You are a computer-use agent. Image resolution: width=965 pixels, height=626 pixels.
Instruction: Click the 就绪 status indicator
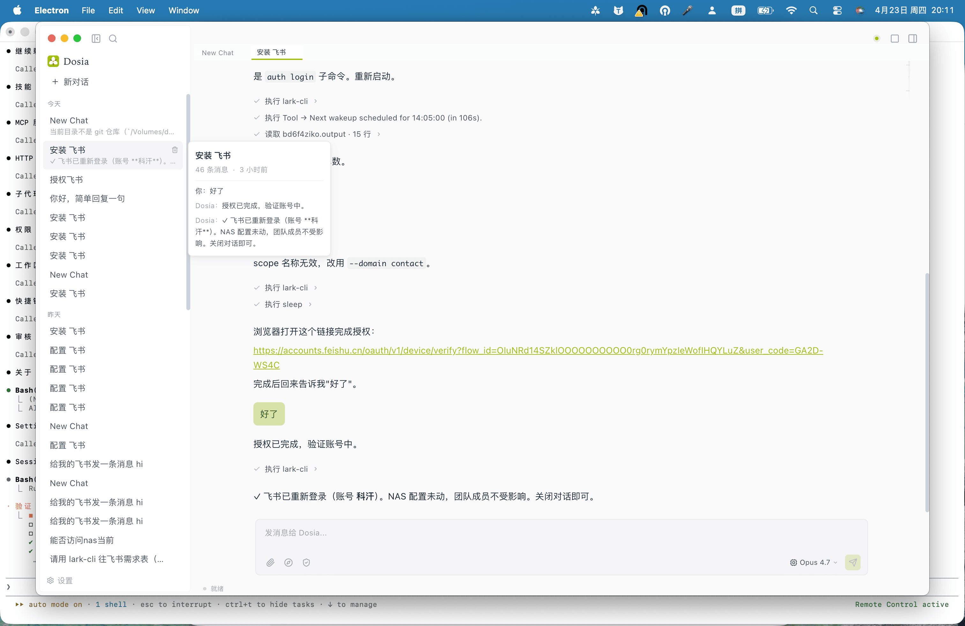click(x=213, y=588)
